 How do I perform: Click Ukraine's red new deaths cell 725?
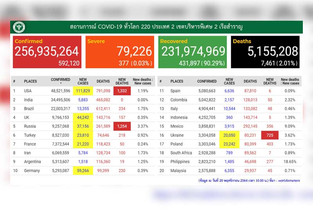coord(270,135)
